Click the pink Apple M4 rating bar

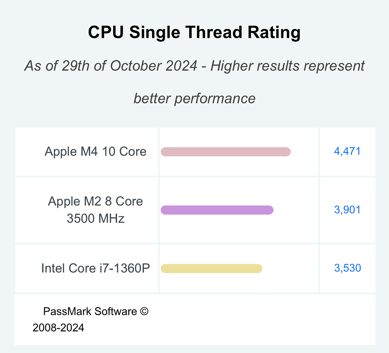click(x=226, y=152)
